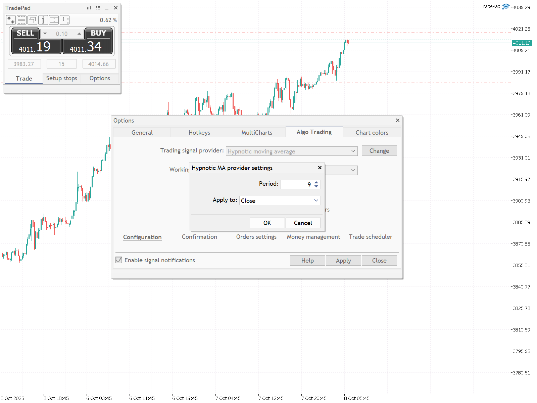Image resolution: width=537 pixels, height=403 pixels.
Task: Open the info icon in TradePad
Action: tap(43, 20)
